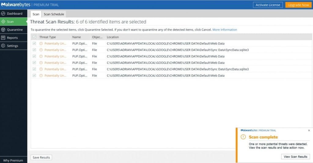
Task: Click the Malwarebytes logo in header
Action: click(16, 5)
